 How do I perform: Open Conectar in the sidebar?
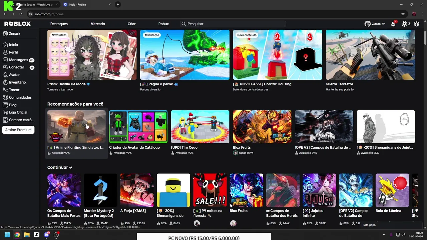(x=18, y=67)
